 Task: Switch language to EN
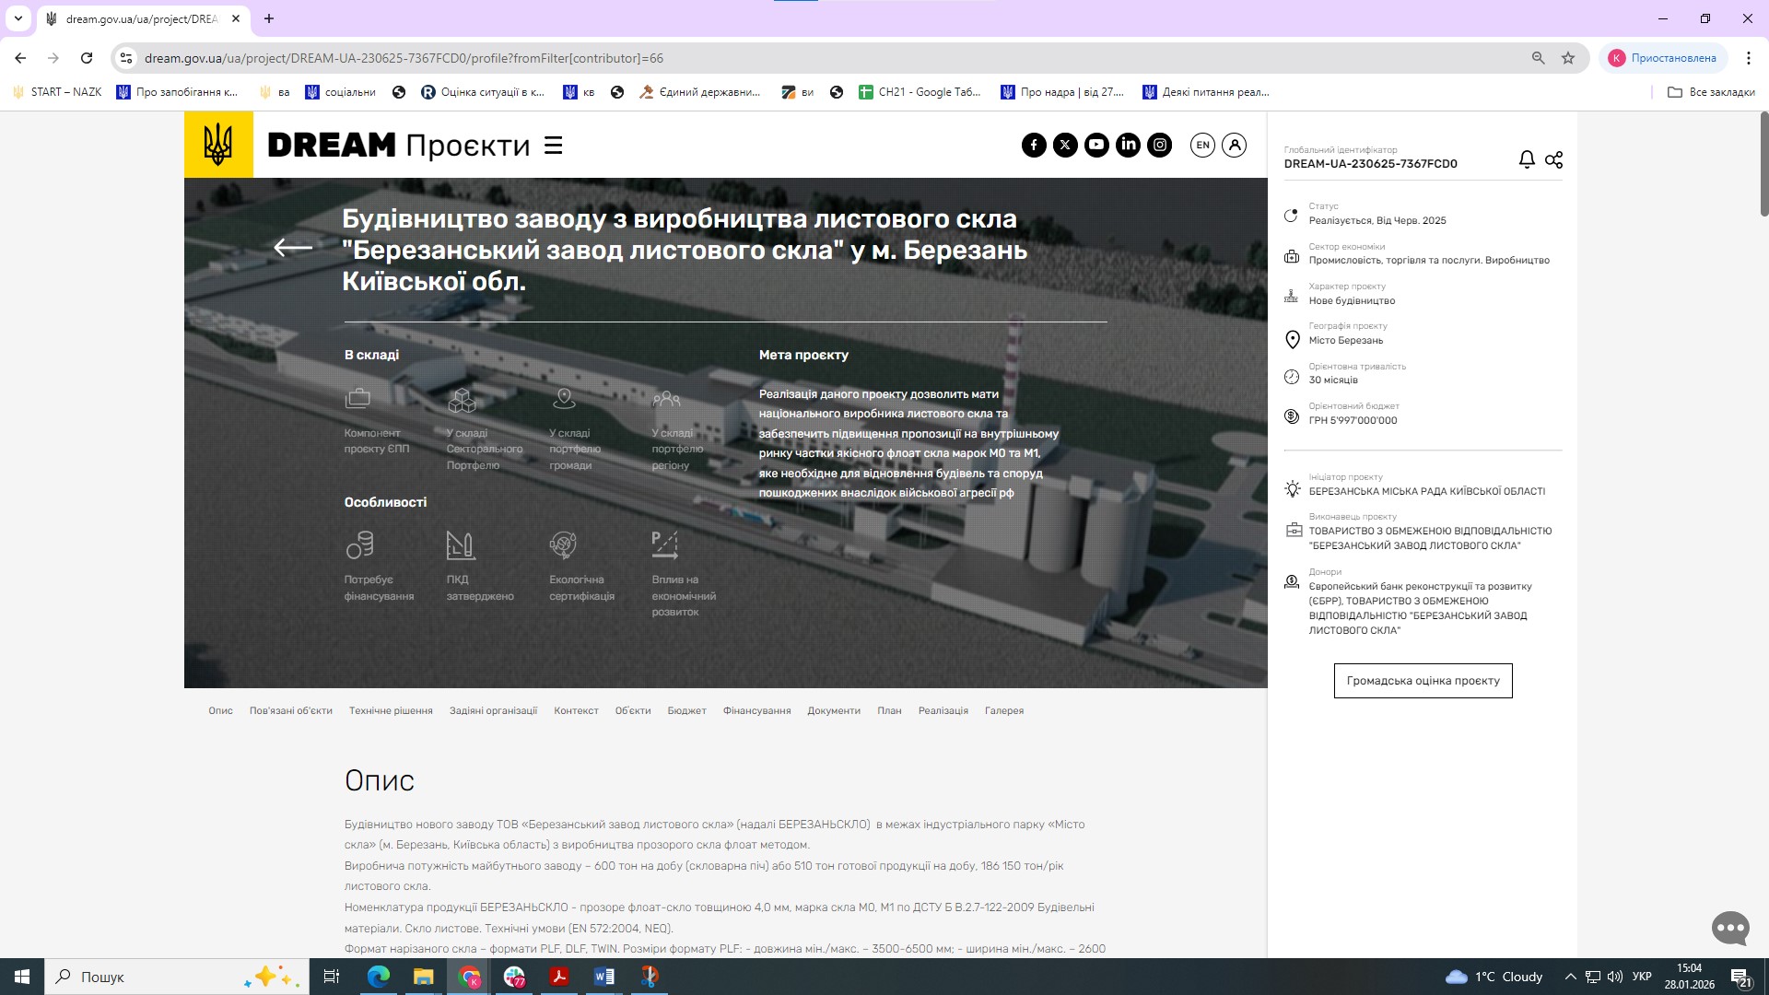[x=1202, y=145]
